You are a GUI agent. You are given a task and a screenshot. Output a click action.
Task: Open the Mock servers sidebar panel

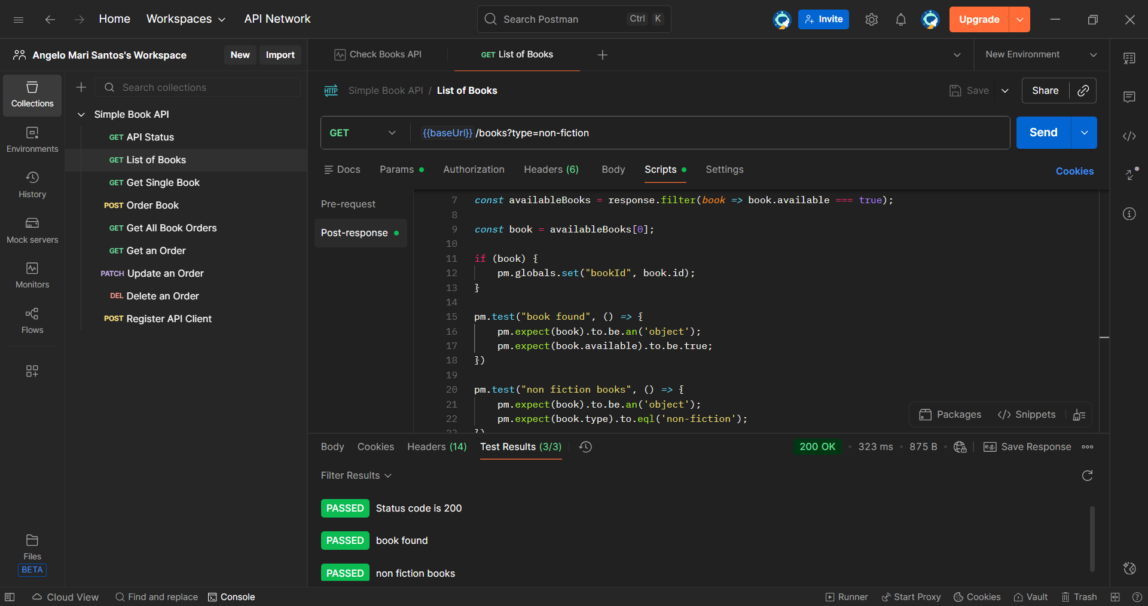32,230
